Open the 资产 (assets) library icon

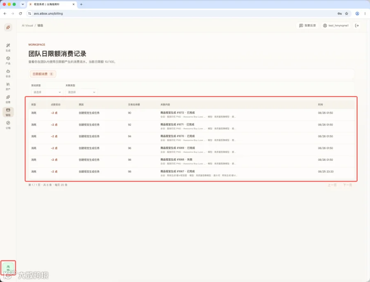(8, 86)
